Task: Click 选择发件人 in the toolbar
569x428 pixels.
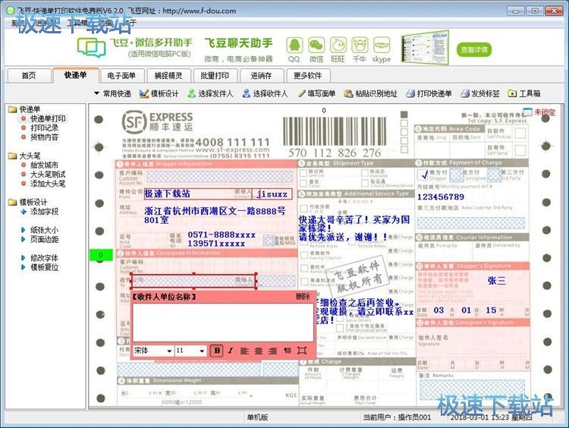Action: [210, 93]
